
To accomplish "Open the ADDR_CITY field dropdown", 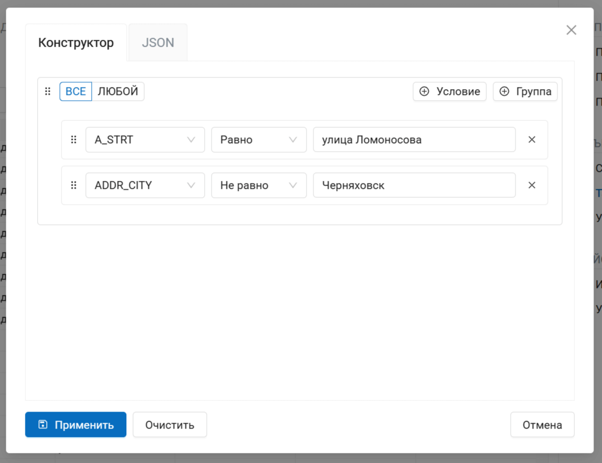I will [145, 185].
